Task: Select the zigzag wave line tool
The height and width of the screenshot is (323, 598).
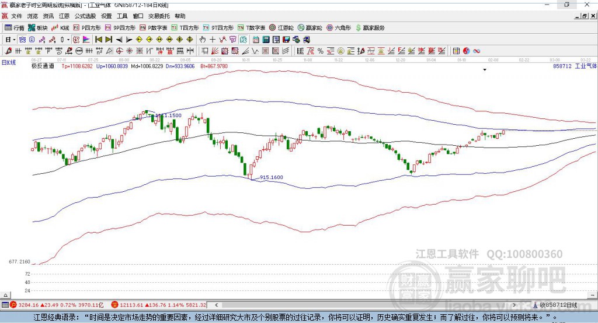Action: pos(256,51)
